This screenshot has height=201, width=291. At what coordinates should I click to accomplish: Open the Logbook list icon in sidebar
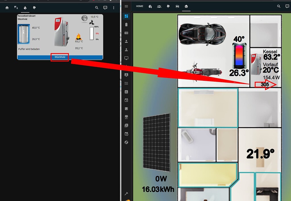pos(126,83)
